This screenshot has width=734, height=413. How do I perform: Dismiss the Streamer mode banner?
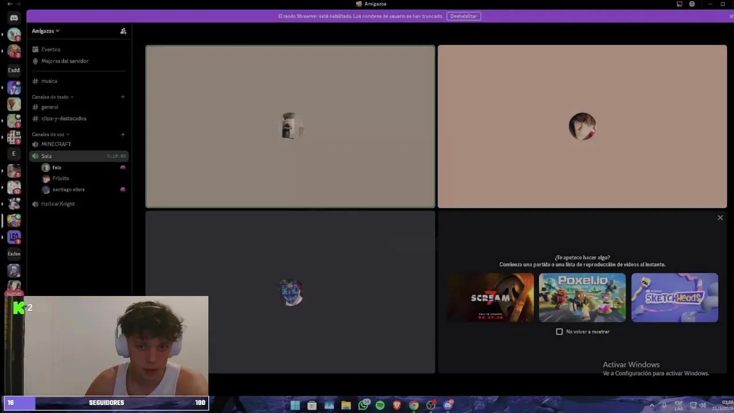731,16
